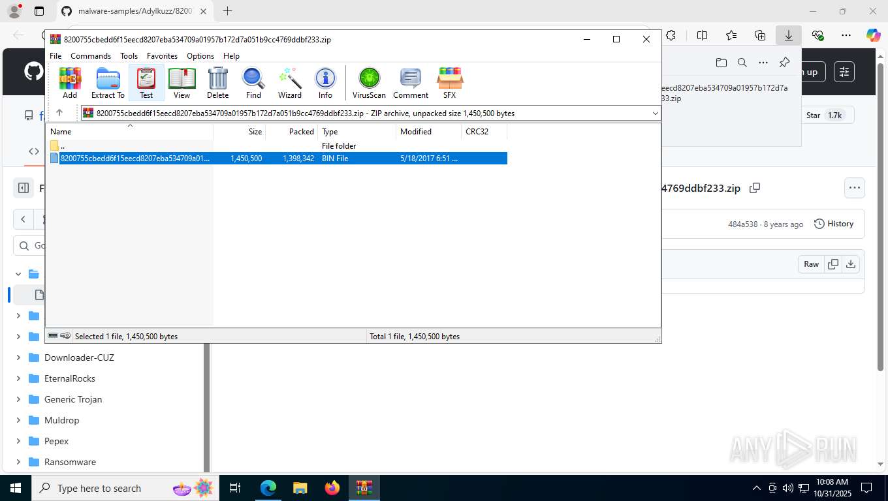Image resolution: width=888 pixels, height=501 pixels.
Task: Open Firefox from the taskbar
Action: pyautogui.click(x=332, y=488)
